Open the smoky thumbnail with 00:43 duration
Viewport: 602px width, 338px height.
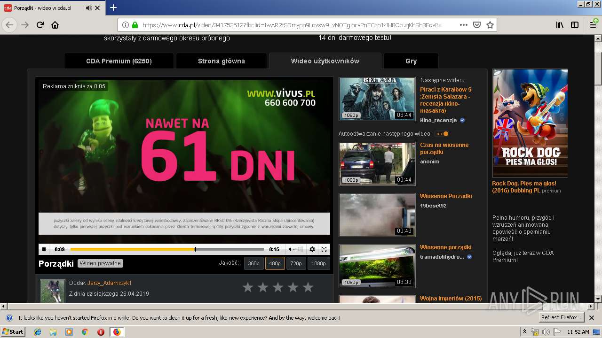tap(377, 215)
